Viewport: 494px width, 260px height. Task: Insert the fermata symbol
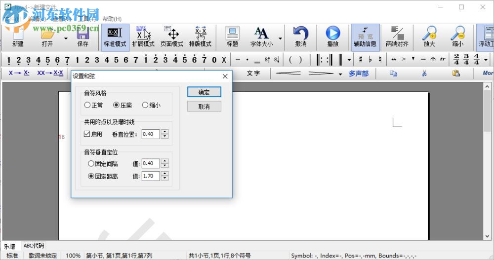click(433, 59)
